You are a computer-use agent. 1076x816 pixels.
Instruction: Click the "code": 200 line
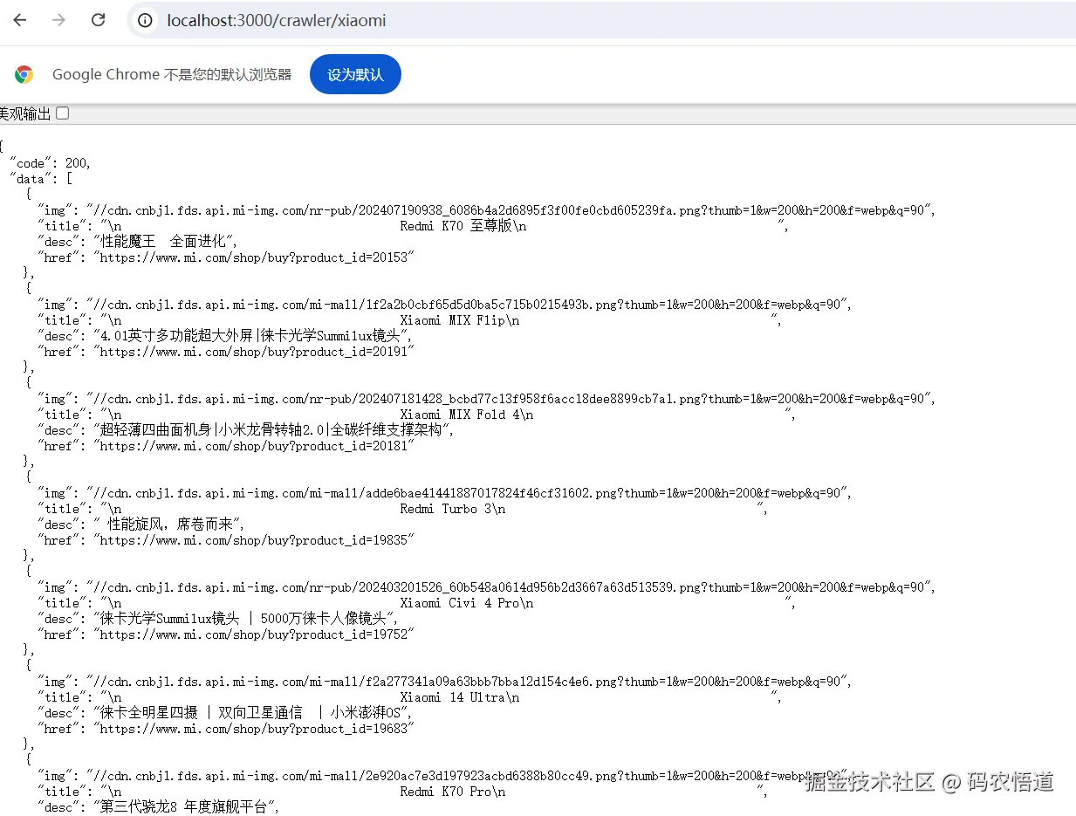point(50,163)
